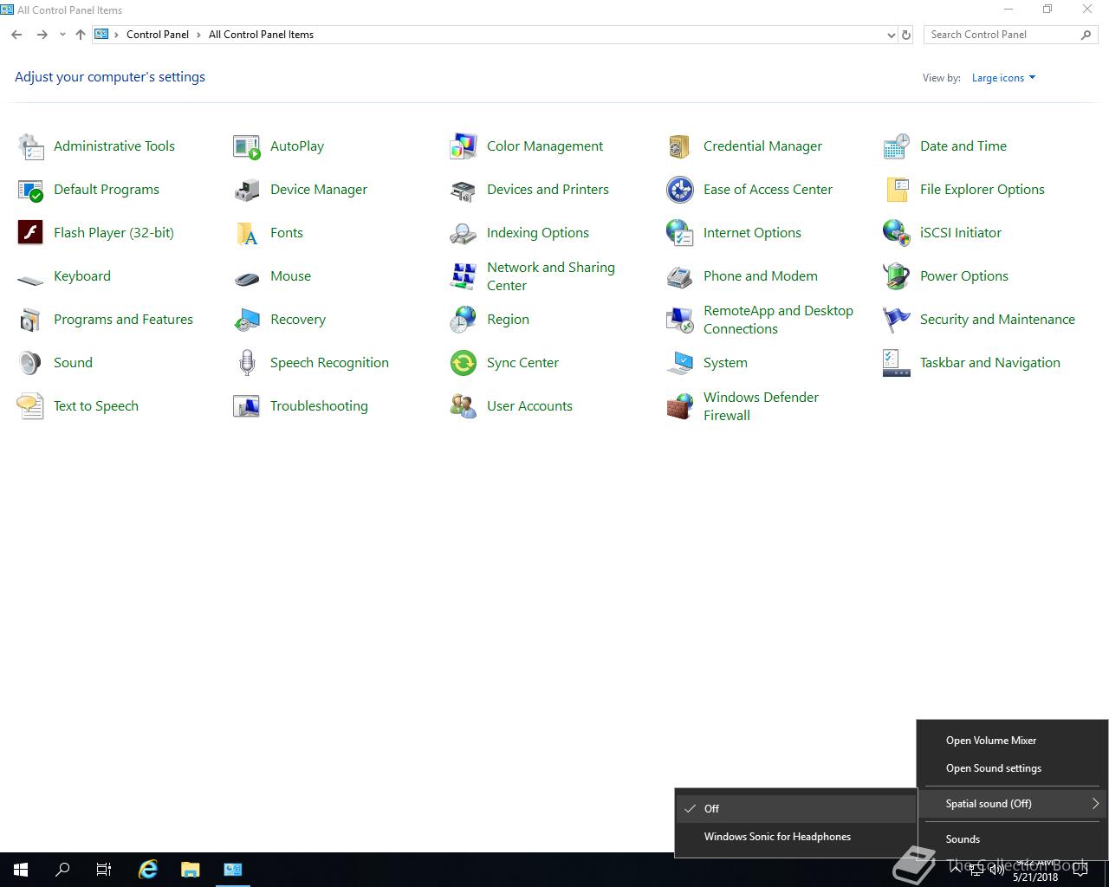Screen dimensions: 1109x887
Task: Open System settings link
Action: click(725, 363)
